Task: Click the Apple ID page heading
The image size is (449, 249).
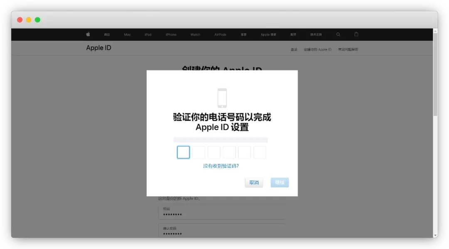Action: (x=99, y=48)
